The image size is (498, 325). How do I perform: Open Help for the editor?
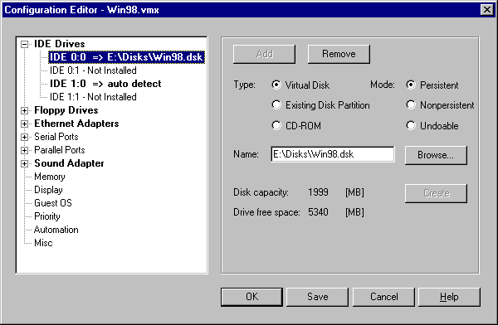(x=449, y=297)
